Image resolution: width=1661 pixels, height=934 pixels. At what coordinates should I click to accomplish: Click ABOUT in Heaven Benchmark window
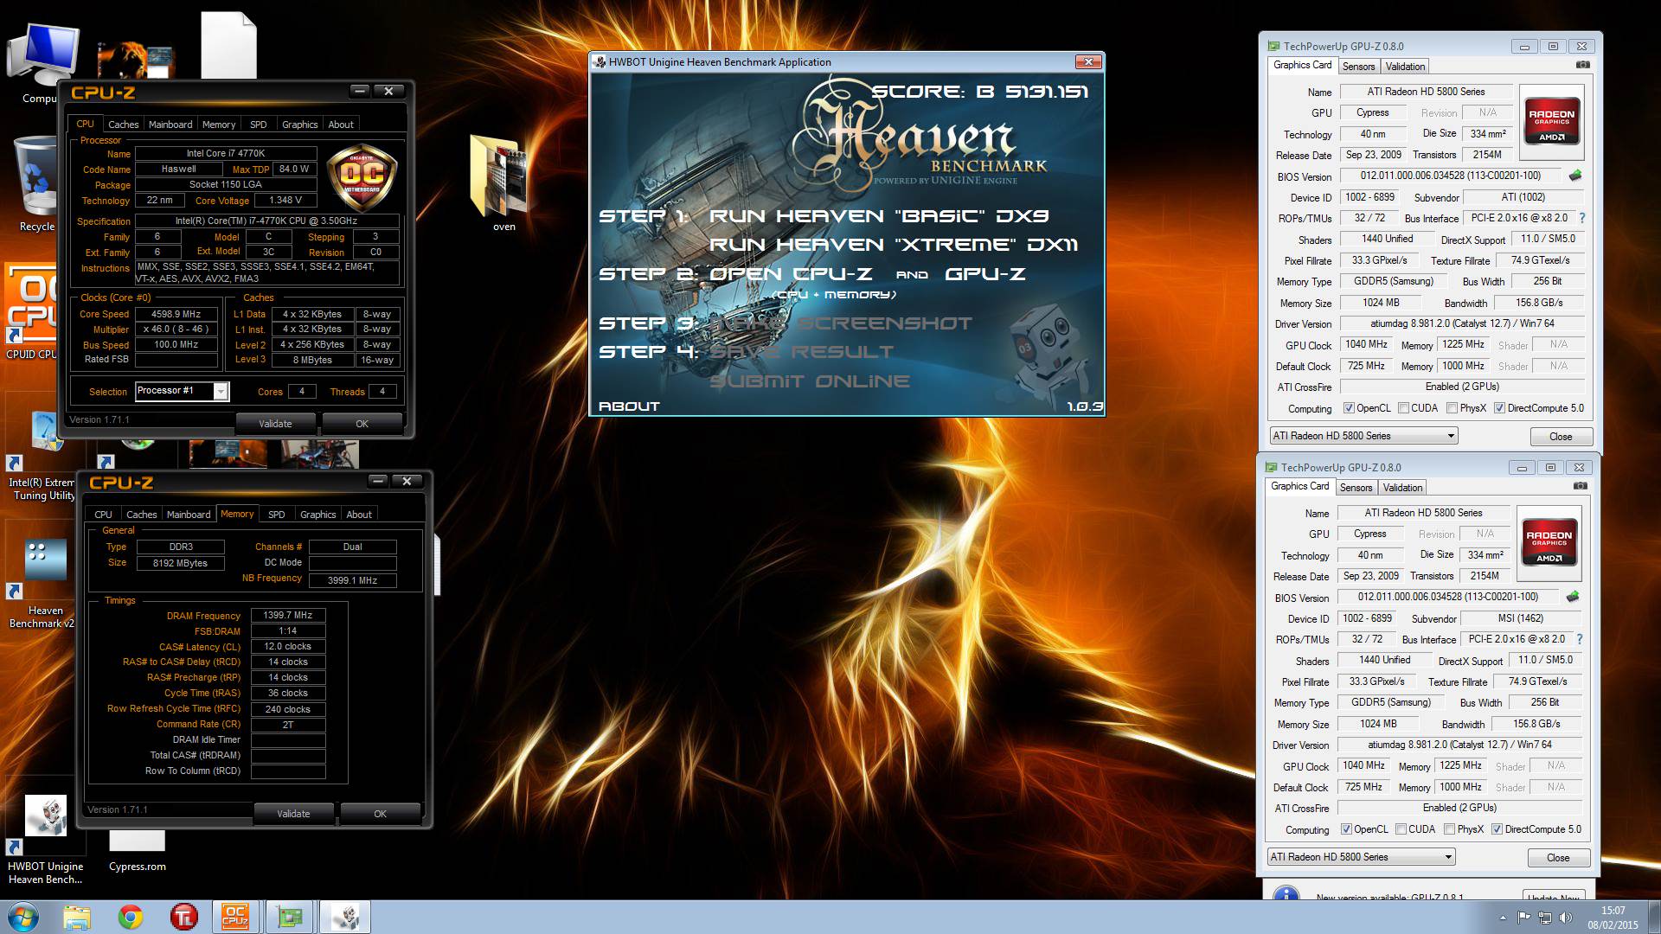(x=629, y=406)
